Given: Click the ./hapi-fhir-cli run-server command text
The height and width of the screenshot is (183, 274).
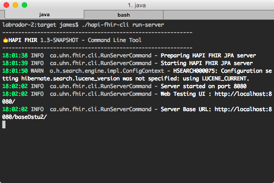Looking at the screenshot, I should point(123,24).
